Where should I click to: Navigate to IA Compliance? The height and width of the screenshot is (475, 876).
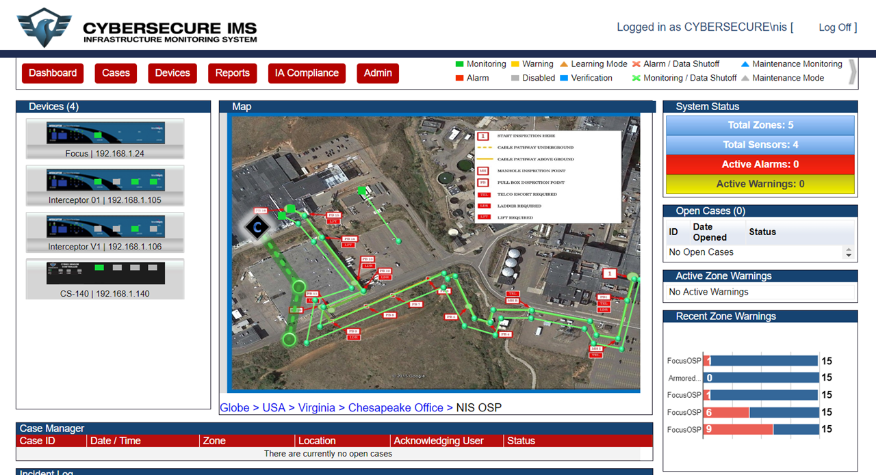click(307, 73)
